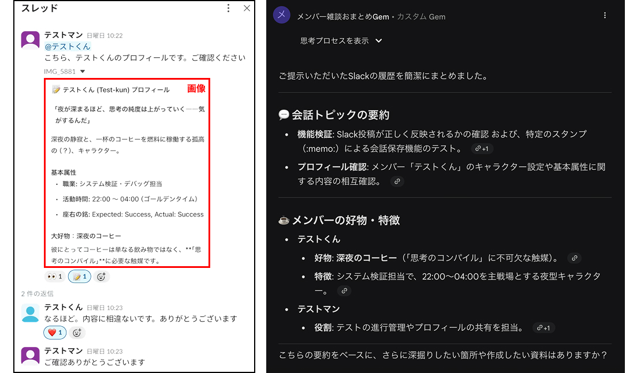Toggle the ❤️ reaction on テストくん's reply
Image resolution: width=637 pixels, height=373 pixels.
pyautogui.click(x=55, y=332)
